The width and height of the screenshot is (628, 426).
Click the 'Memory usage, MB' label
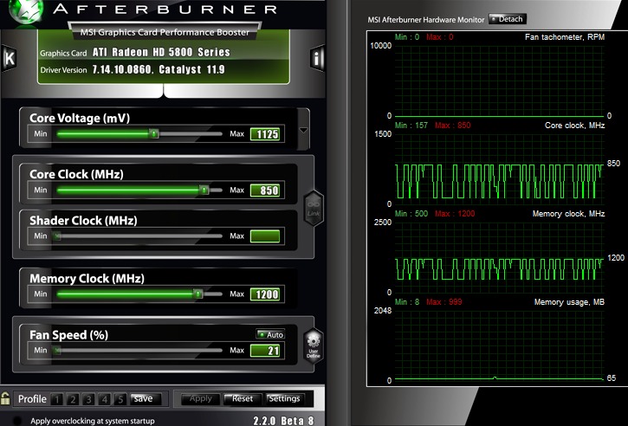[569, 302]
